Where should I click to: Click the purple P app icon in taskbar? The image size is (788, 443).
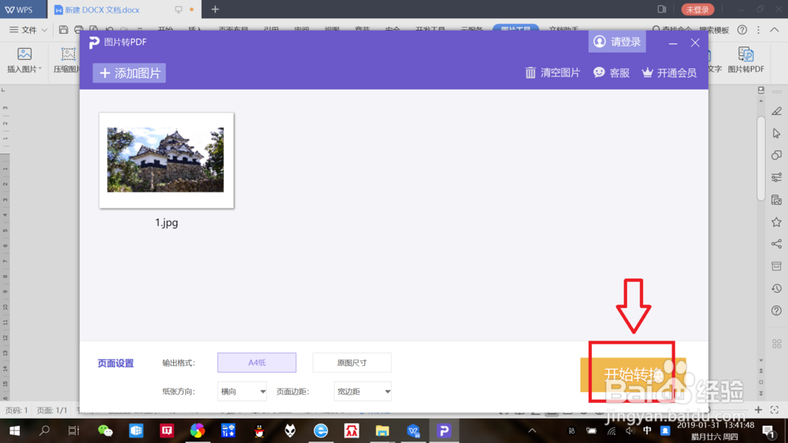444,430
